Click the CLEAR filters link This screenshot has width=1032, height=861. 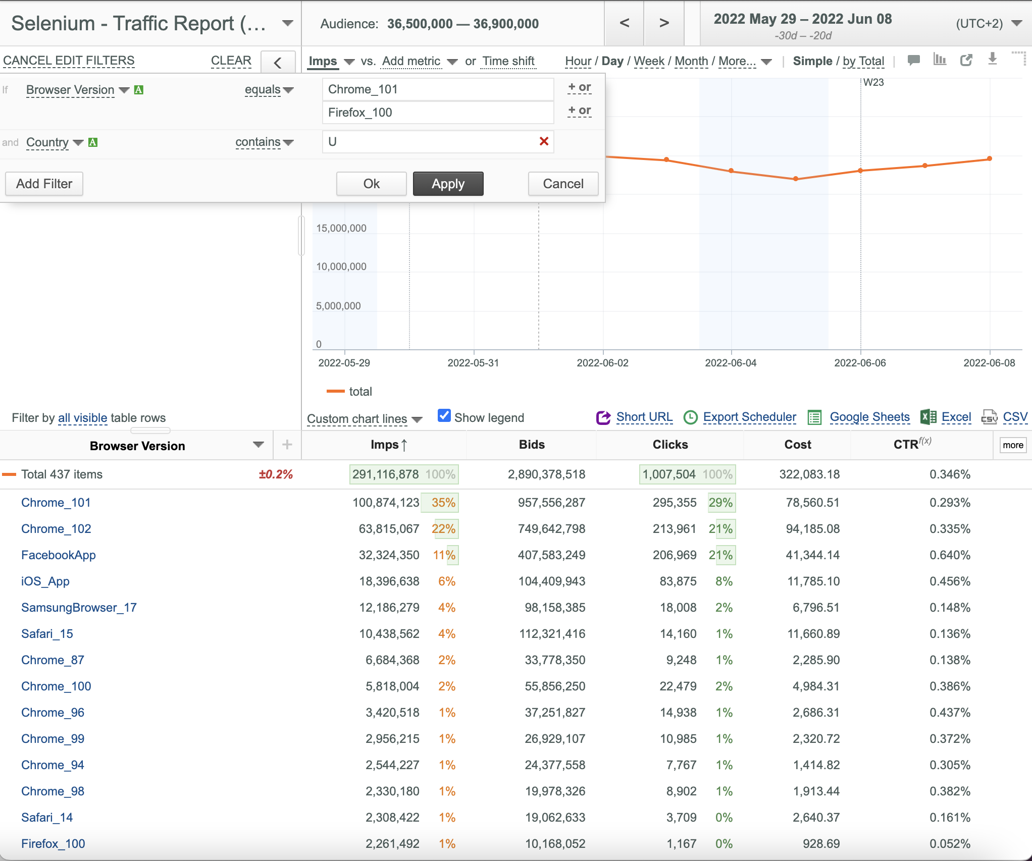click(231, 61)
